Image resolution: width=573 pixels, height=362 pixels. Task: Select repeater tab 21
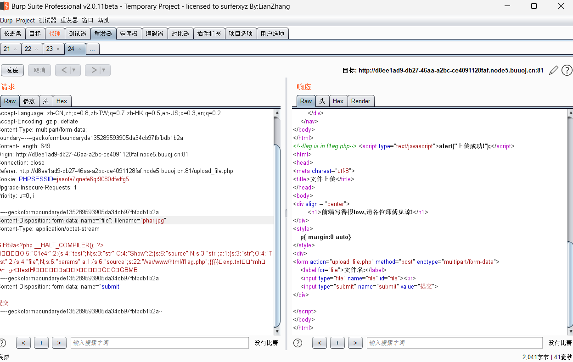[x=7, y=49]
